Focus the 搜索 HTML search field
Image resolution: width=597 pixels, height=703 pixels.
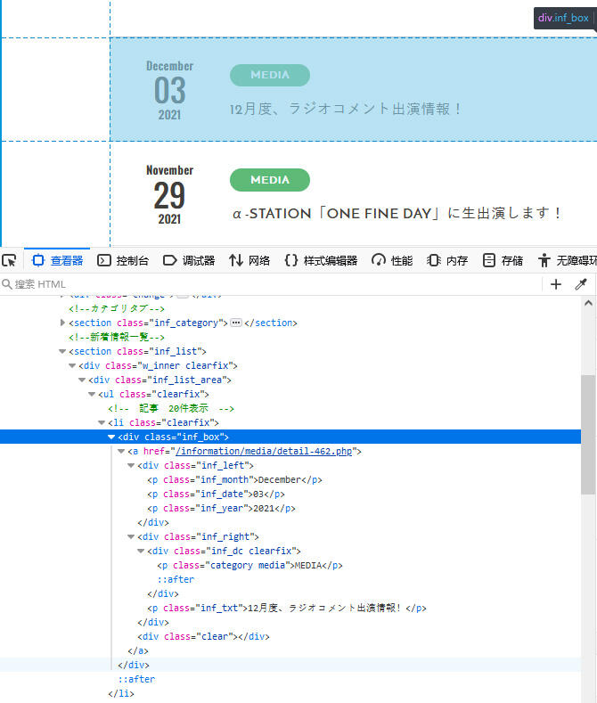269,284
